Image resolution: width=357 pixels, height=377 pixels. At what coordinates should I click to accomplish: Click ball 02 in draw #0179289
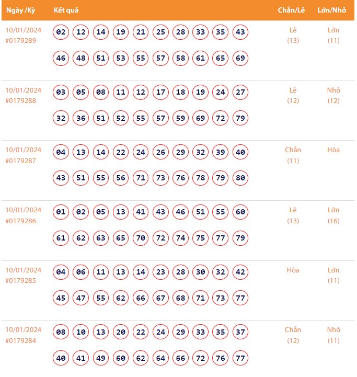[x=61, y=32]
